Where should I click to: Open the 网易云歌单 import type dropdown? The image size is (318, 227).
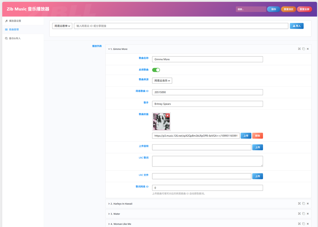click(62, 26)
